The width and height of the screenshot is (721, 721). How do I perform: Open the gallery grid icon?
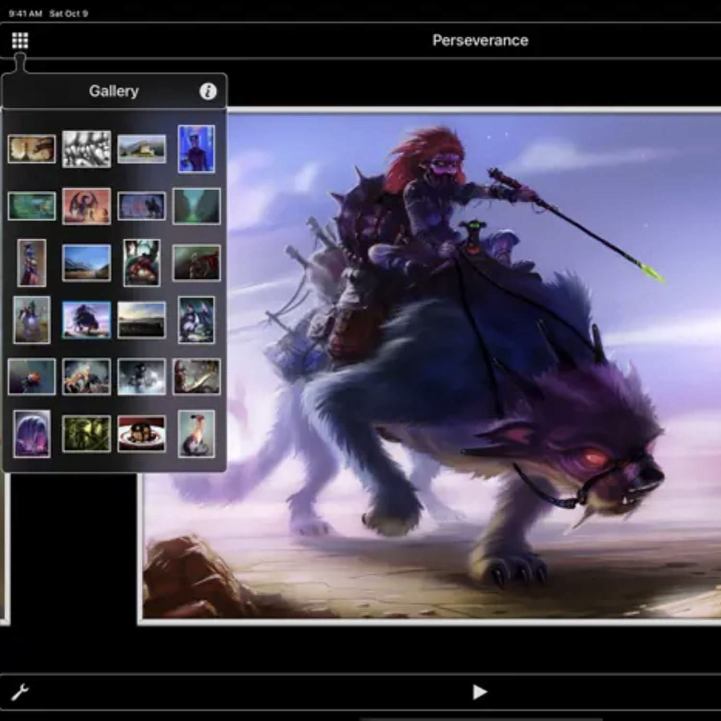click(20, 40)
